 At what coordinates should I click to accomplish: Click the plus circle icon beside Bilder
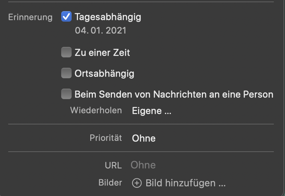[x=137, y=183]
